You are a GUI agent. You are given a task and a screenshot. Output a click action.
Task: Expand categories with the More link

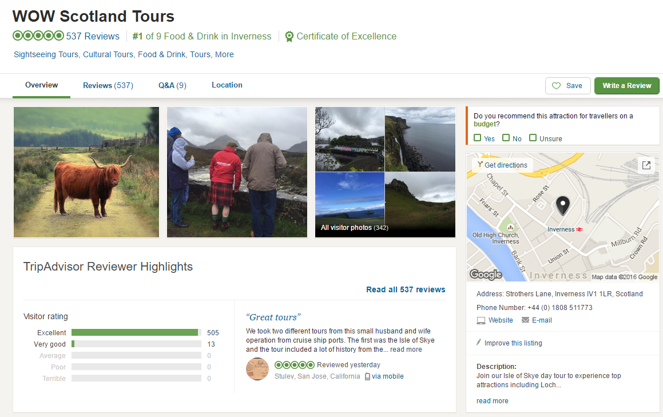[x=224, y=54]
